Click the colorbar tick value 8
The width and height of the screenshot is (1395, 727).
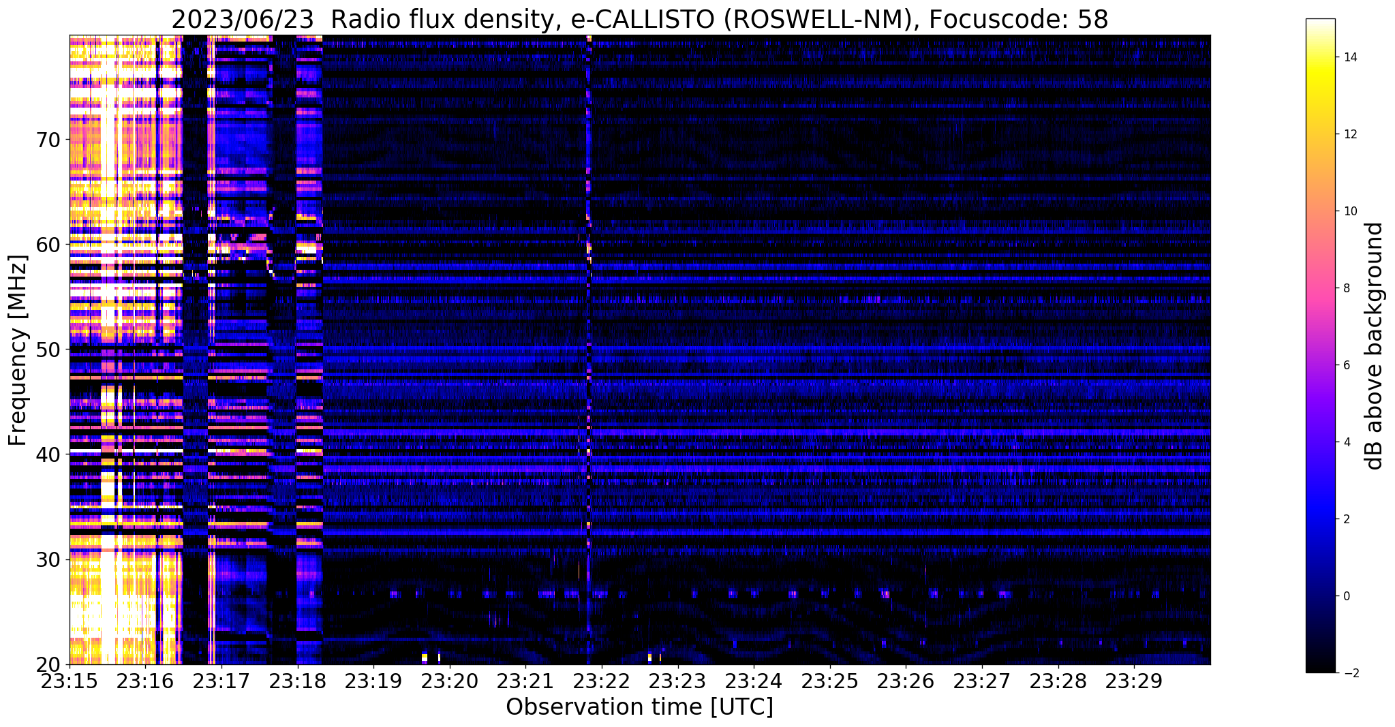[x=1347, y=288]
